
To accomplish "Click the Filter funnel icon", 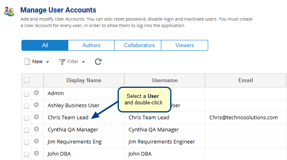I will [62, 62].
